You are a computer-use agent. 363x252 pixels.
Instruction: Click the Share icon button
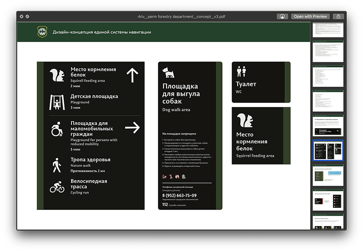tap(338, 17)
